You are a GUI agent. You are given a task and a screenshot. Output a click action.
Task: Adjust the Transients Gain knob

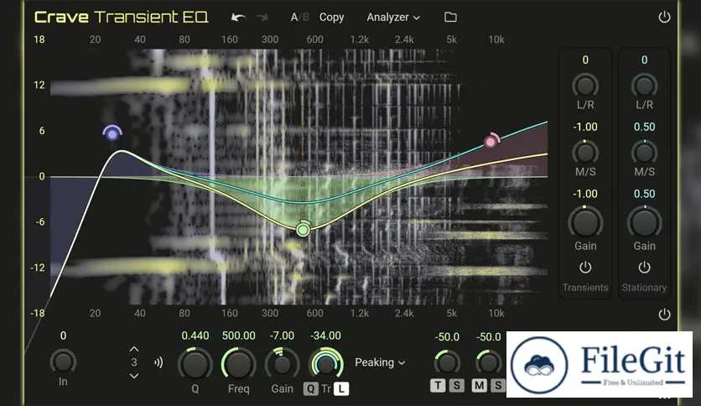[x=585, y=222]
